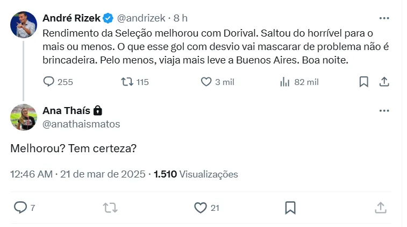407x227 pixels.
Task: Share Ana Thaís's tweet
Action: 380,208
